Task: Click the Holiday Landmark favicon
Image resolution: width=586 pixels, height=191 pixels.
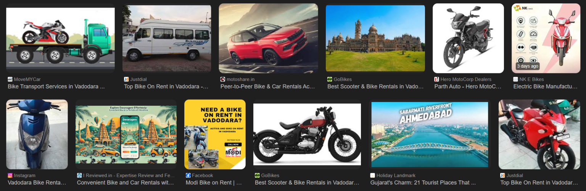Action: tap(373, 175)
